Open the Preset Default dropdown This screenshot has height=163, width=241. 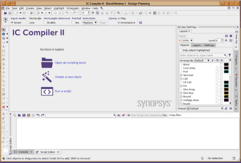click(205, 109)
